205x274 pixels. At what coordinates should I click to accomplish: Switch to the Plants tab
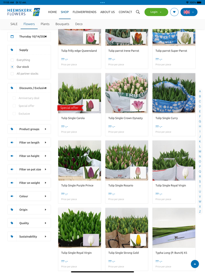tap(45, 24)
